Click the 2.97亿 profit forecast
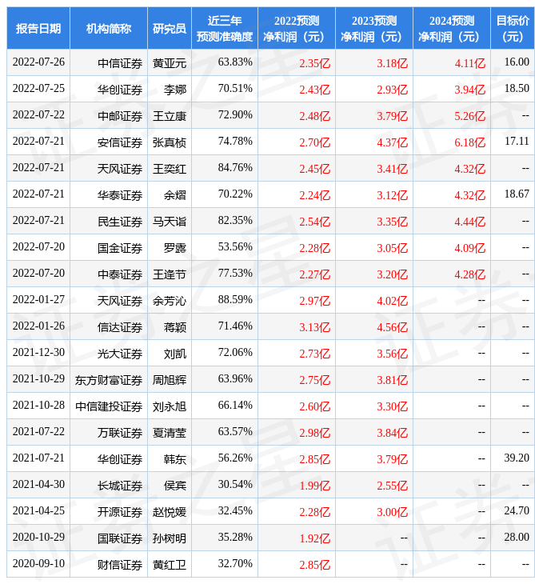 [314, 301]
